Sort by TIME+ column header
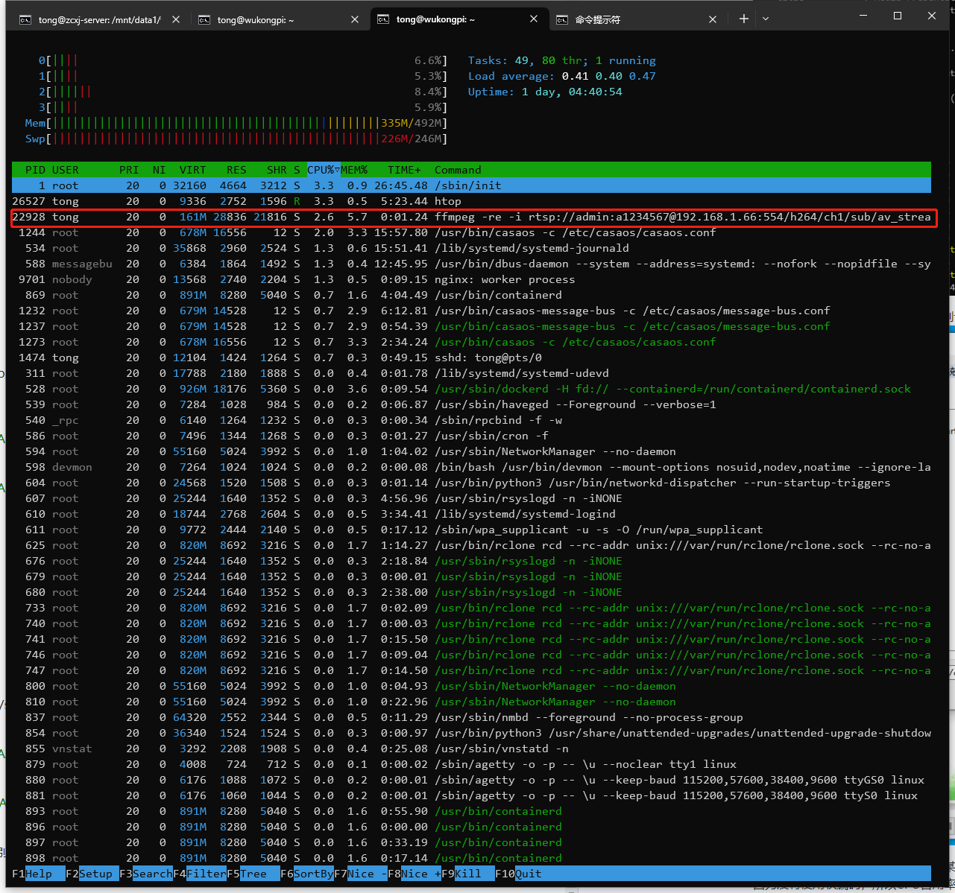The width and height of the screenshot is (955, 893). pyautogui.click(x=404, y=170)
